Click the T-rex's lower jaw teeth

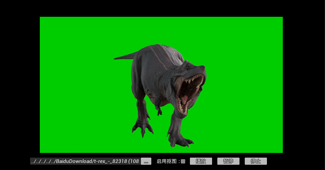182,109
